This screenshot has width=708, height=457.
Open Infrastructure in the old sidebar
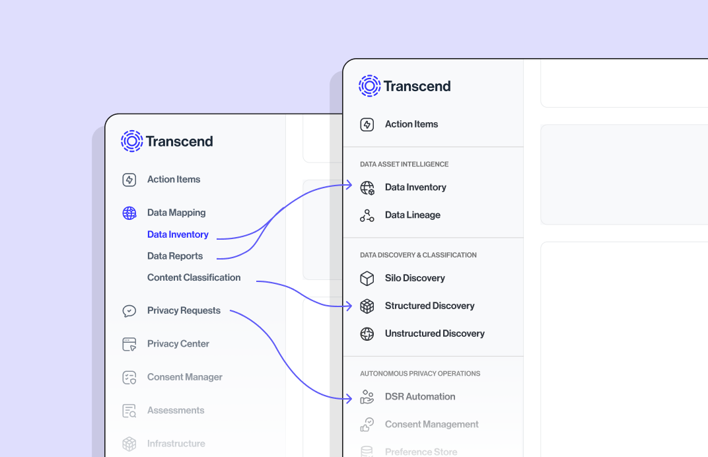pos(176,443)
